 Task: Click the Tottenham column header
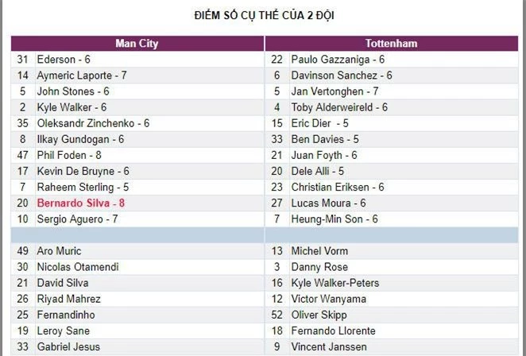tap(391, 43)
